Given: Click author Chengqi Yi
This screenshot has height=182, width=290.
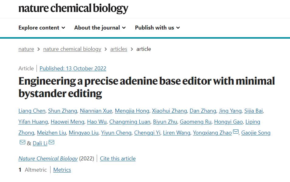Looking at the screenshot, I should click(147, 133).
